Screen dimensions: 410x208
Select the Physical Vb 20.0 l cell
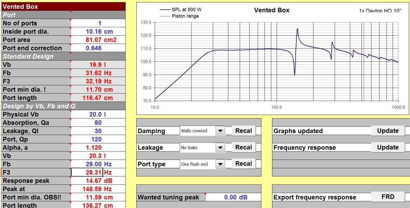click(98, 114)
